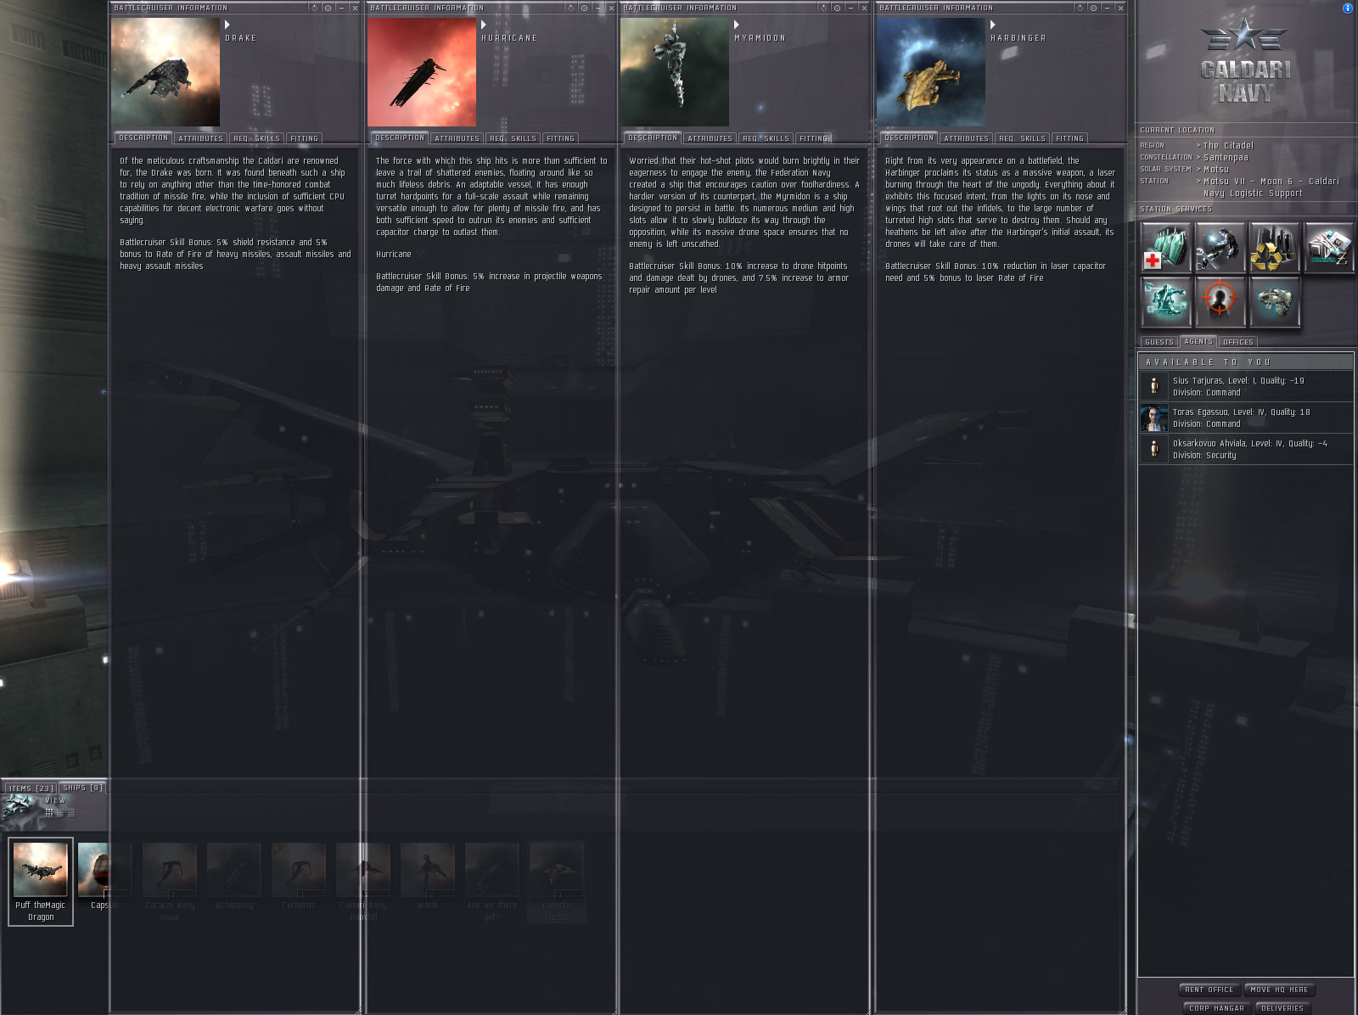This screenshot has width=1358, height=1015.
Task: Open the Attributes tab in Harbinger window
Action: pos(966,138)
